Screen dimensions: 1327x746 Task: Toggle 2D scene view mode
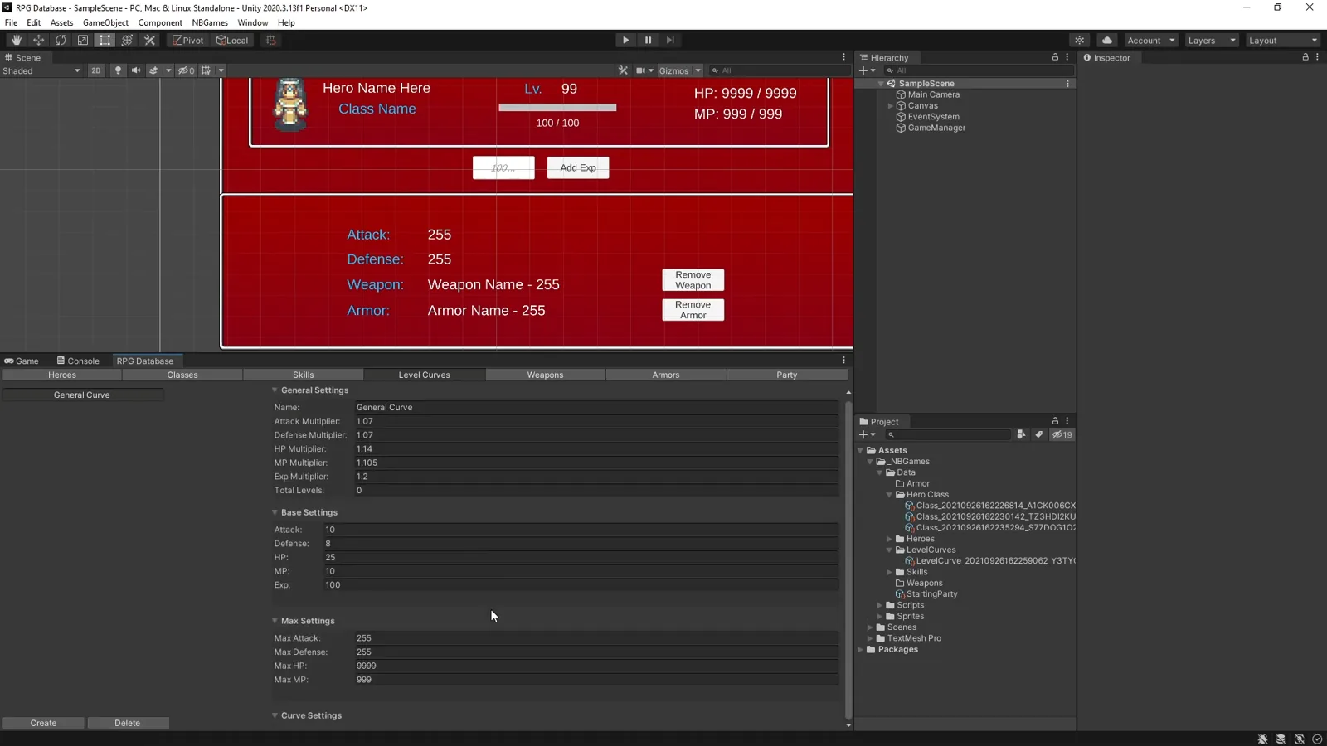click(x=96, y=70)
